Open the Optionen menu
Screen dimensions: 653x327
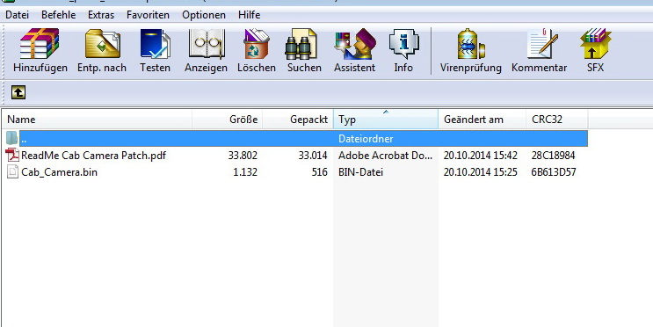pyautogui.click(x=204, y=15)
